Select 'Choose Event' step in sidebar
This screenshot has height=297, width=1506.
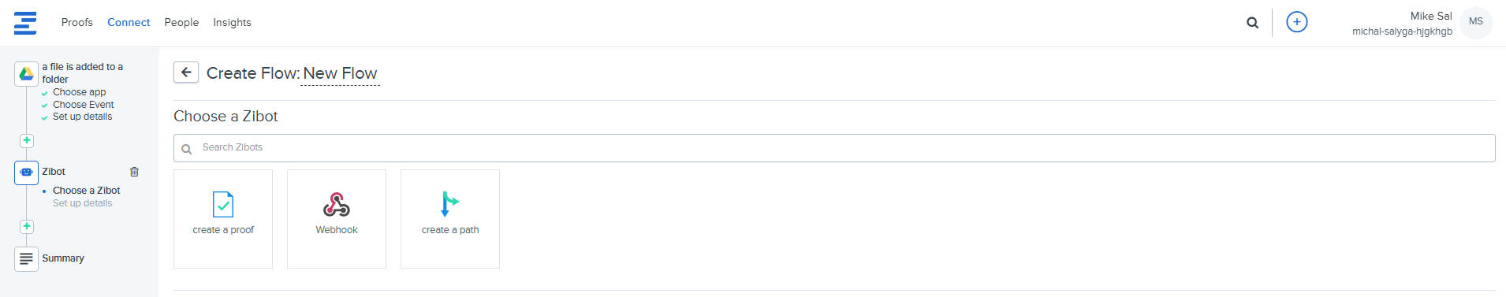tap(83, 105)
